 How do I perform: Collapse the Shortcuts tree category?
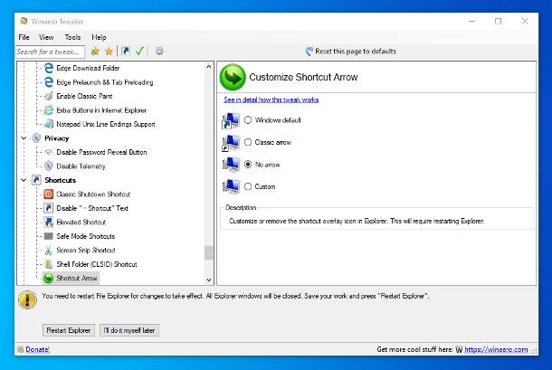pos(24,180)
